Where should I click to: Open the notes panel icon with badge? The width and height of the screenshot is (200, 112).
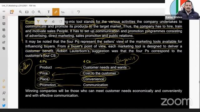(x=12, y=12)
